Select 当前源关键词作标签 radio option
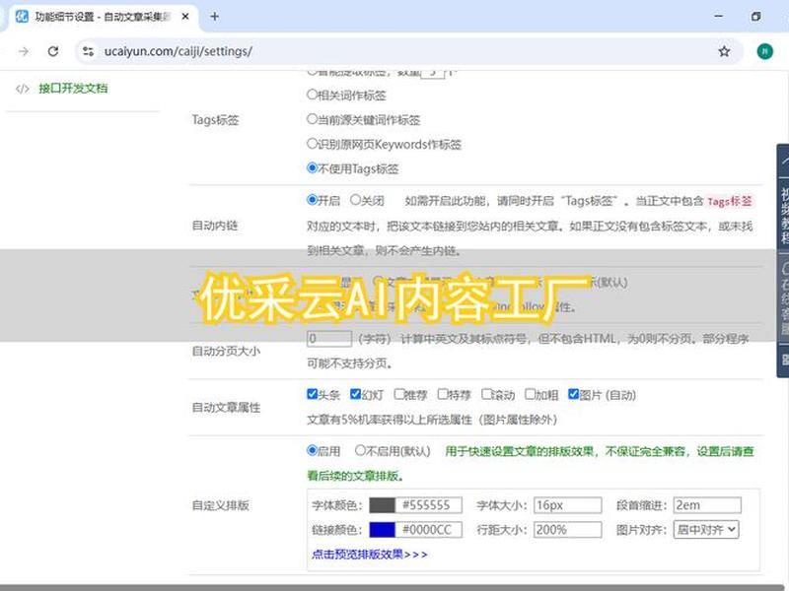The width and height of the screenshot is (789, 591). [x=312, y=118]
